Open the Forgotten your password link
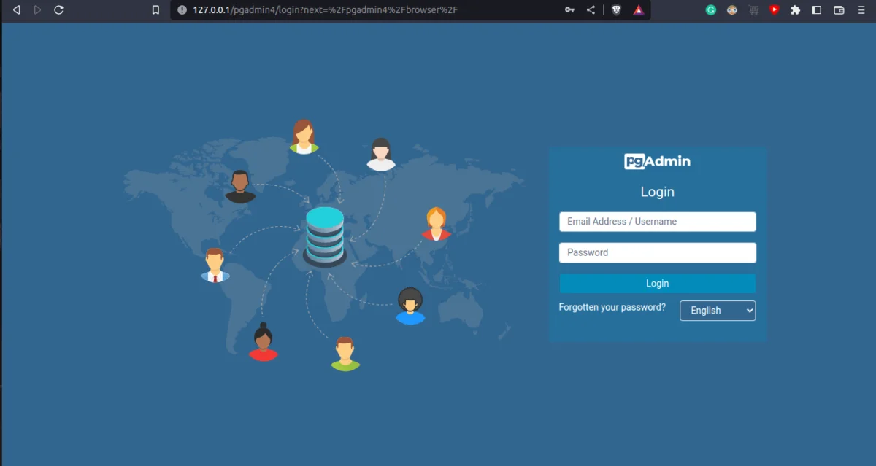Viewport: 876px width, 466px height. [612, 307]
